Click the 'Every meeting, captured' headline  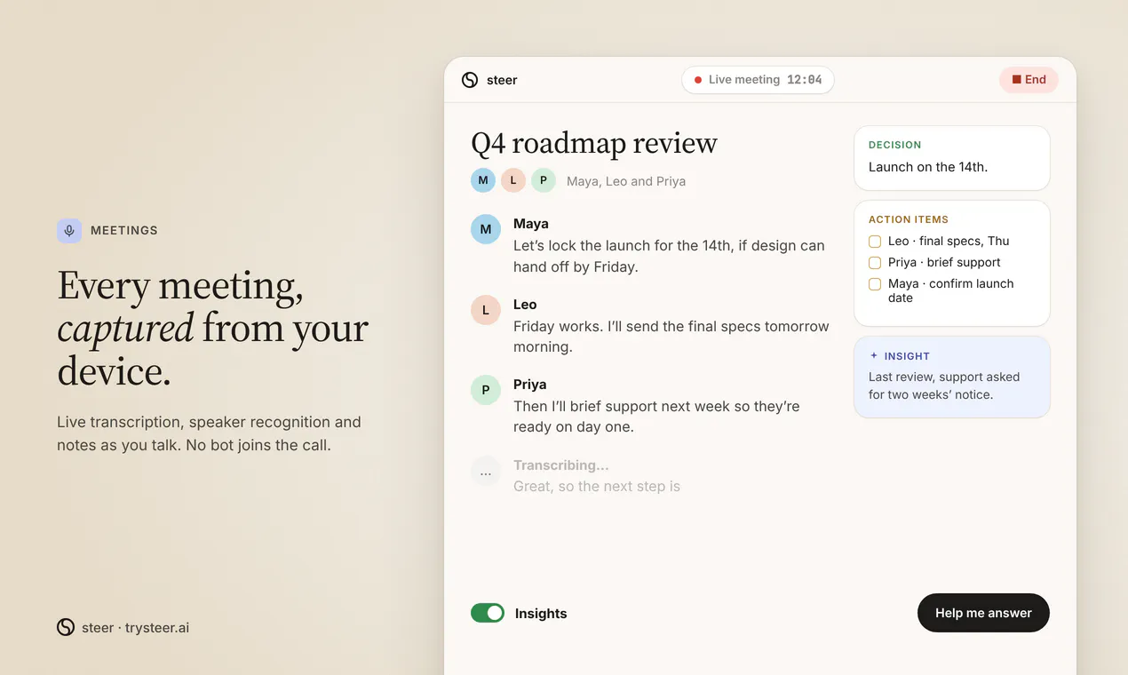point(213,329)
